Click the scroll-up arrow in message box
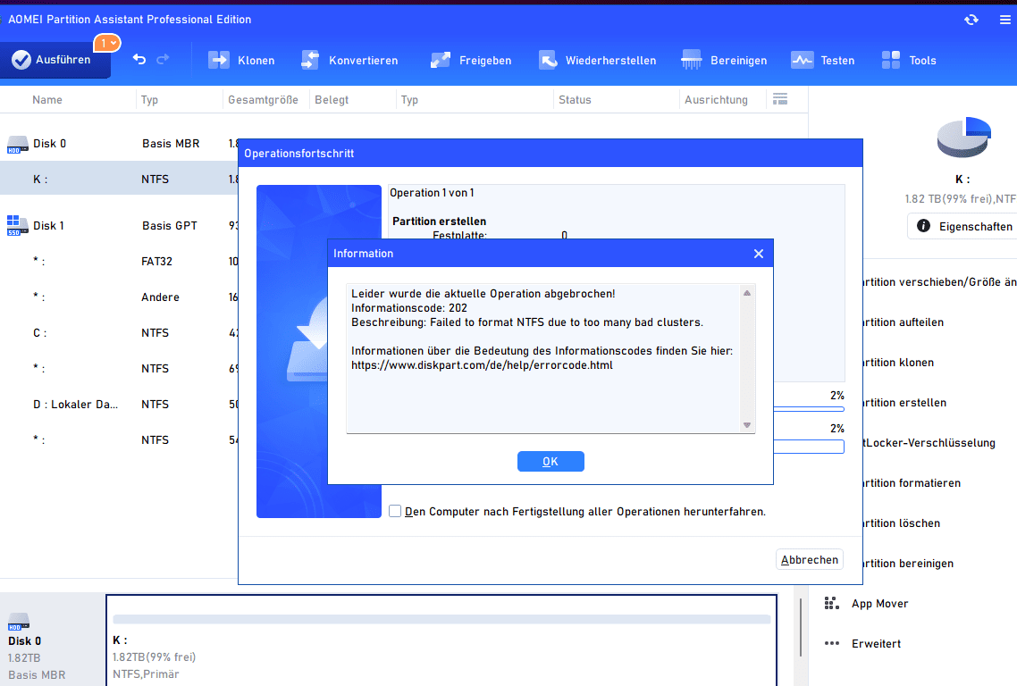The height and width of the screenshot is (686, 1017). click(x=747, y=293)
